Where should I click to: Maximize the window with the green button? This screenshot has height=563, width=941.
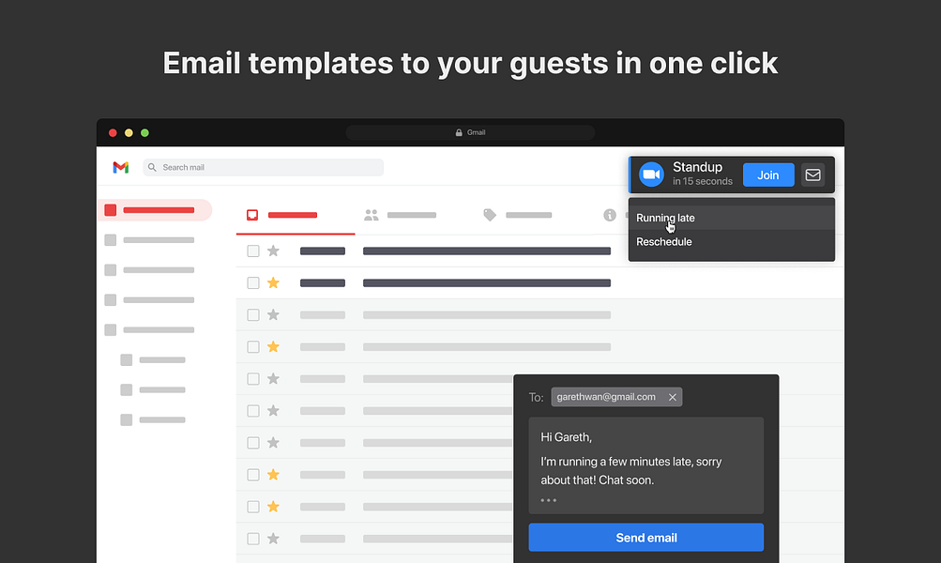[x=144, y=132]
